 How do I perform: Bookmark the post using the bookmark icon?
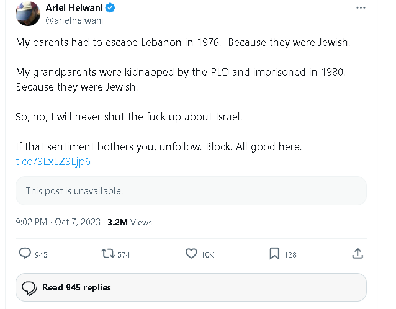[x=274, y=253]
